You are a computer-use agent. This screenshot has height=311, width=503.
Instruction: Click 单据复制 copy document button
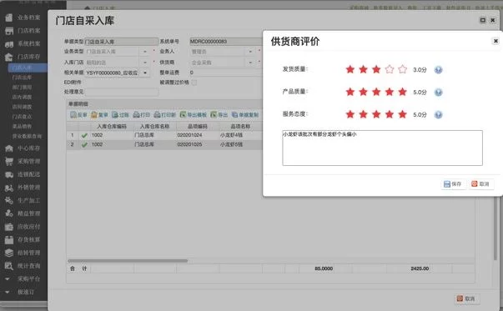click(245, 115)
